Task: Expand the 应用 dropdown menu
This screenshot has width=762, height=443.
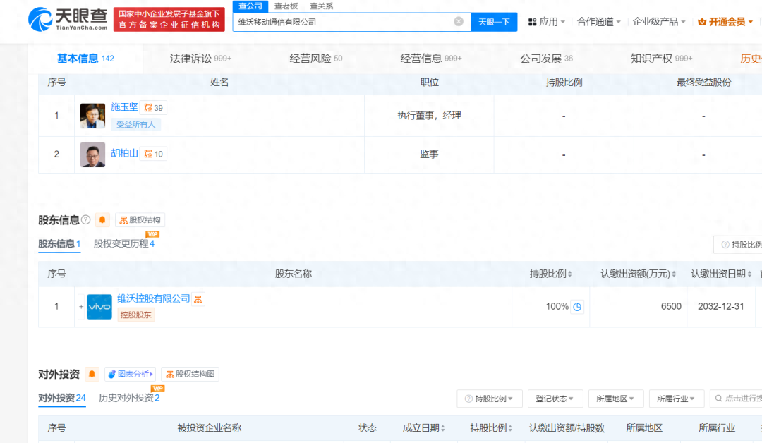Action: coord(547,22)
